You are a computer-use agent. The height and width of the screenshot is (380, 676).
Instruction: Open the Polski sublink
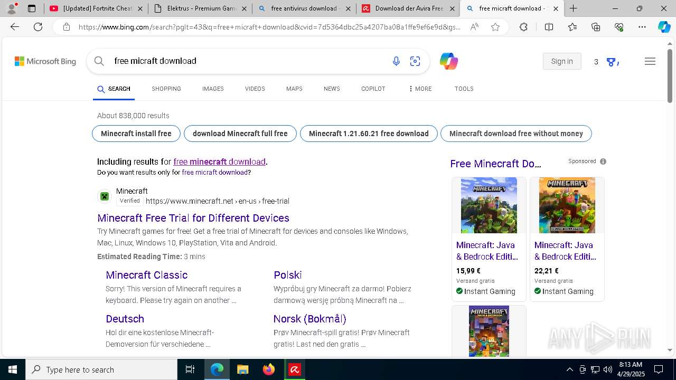tap(288, 275)
